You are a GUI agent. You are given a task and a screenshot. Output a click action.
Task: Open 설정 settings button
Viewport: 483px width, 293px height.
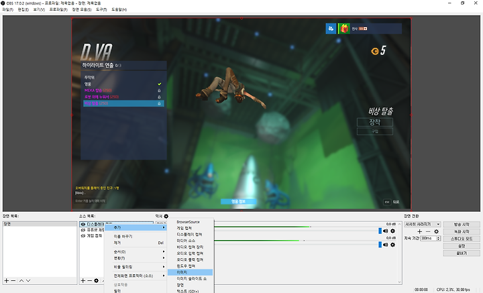[462, 246]
